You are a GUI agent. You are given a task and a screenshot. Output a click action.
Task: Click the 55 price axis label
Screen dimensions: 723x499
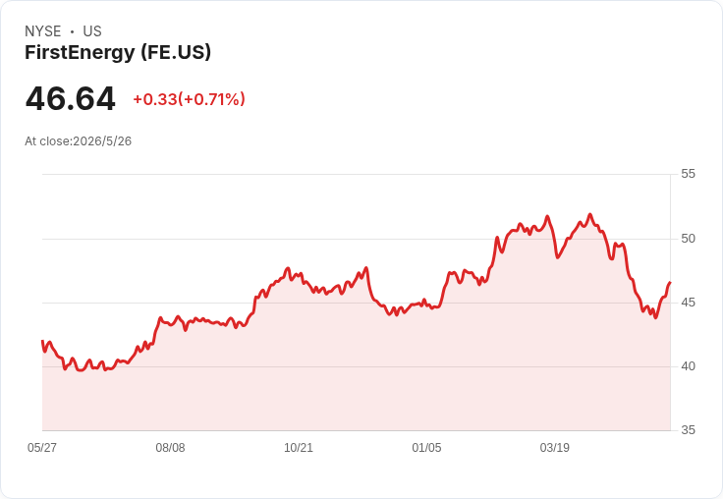point(688,174)
